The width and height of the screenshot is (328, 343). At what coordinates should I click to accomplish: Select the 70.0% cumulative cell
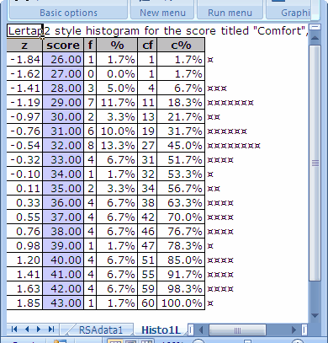click(x=181, y=217)
